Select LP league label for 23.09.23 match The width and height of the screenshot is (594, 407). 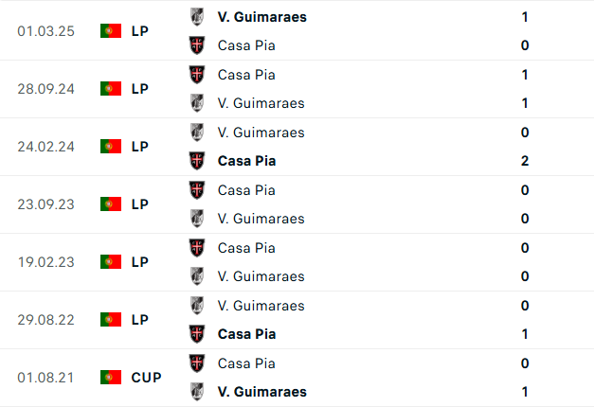(x=139, y=203)
